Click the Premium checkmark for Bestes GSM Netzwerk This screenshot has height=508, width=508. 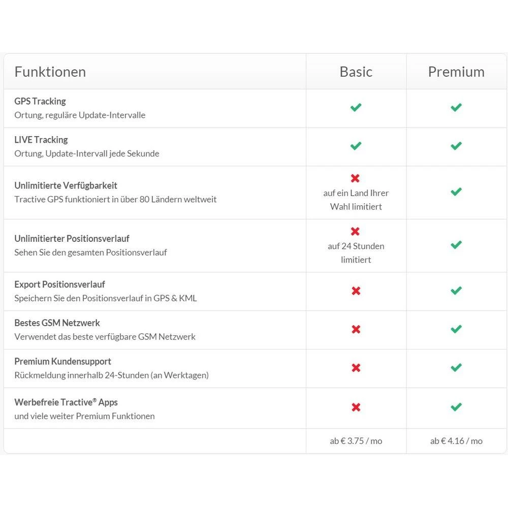[x=456, y=330]
